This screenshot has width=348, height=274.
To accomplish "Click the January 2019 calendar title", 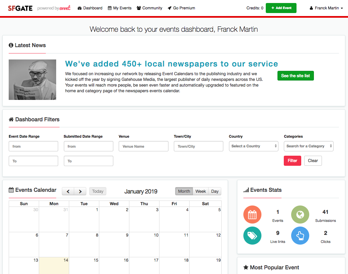I will 141,191.
